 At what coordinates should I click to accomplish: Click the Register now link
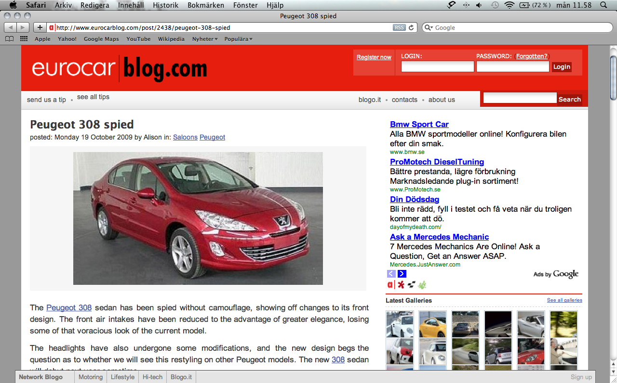click(374, 57)
